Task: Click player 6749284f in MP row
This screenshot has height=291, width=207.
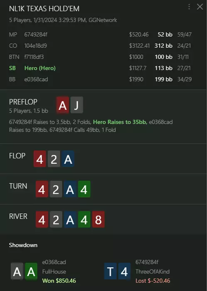Action: pos(36,35)
